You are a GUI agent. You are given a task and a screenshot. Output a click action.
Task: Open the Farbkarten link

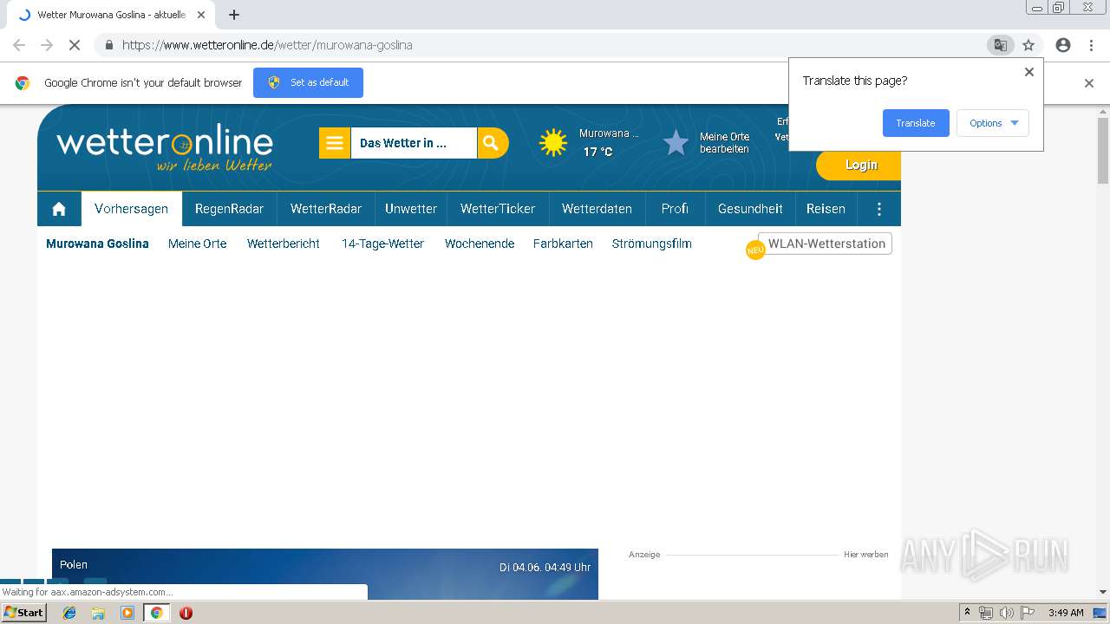pos(563,244)
